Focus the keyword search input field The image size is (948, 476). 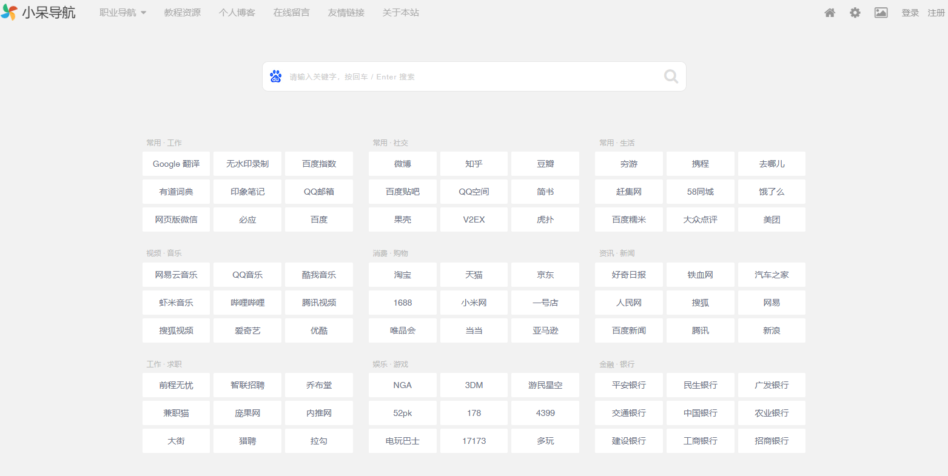[x=473, y=76]
